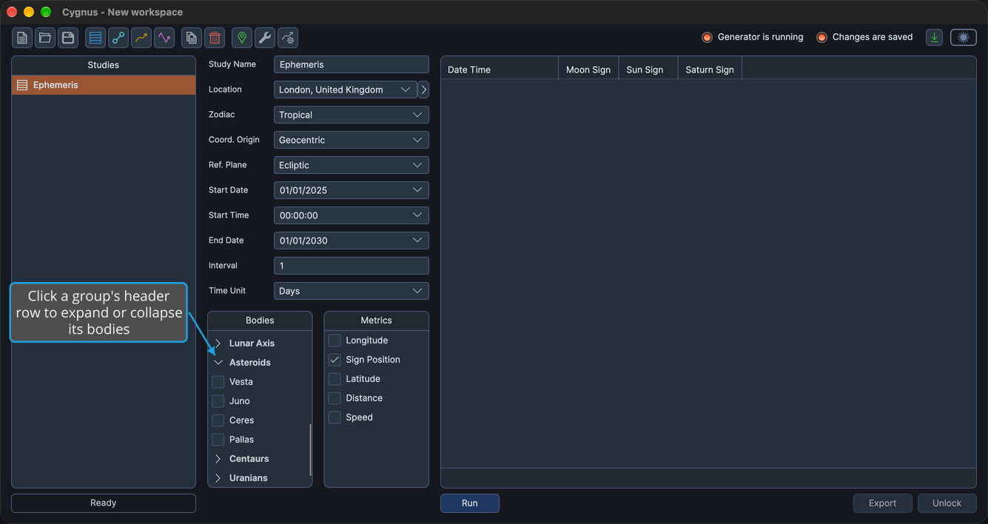Open settings with the wrench icon

pyautogui.click(x=265, y=38)
